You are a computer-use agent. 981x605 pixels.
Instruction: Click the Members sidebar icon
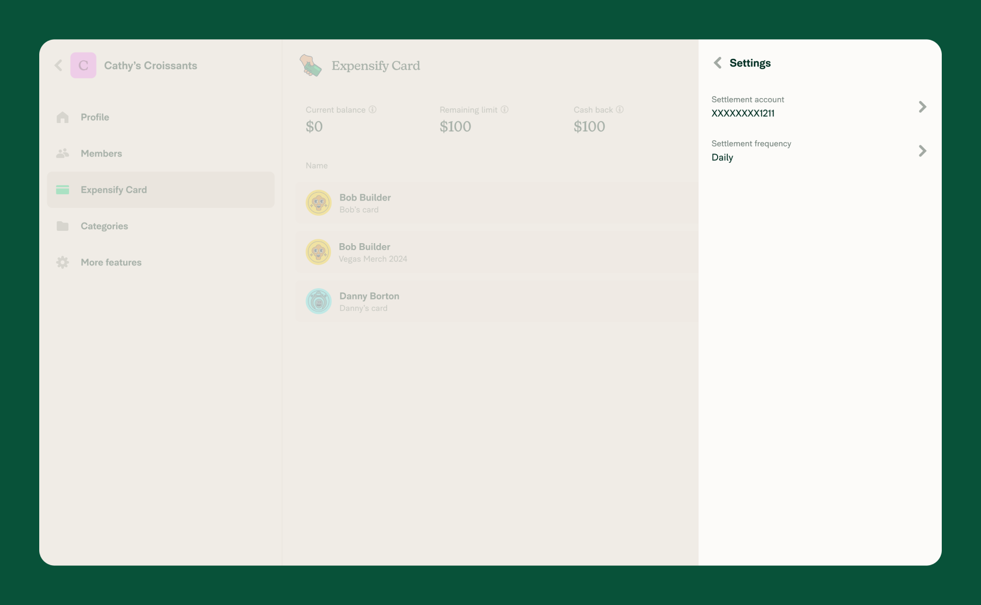[x=62, y=153]
